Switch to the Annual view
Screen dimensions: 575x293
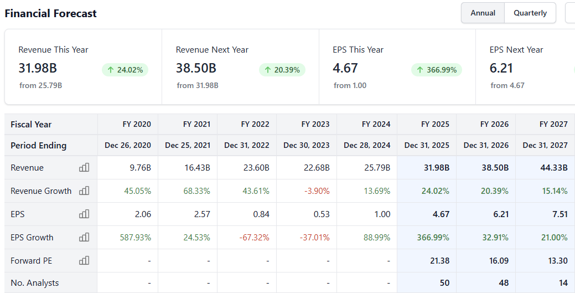click(483, 13)
